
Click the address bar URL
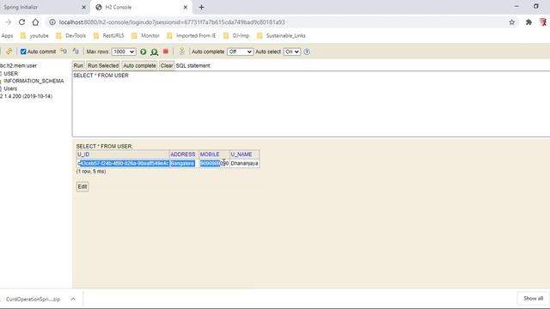(x=172, y=22)
